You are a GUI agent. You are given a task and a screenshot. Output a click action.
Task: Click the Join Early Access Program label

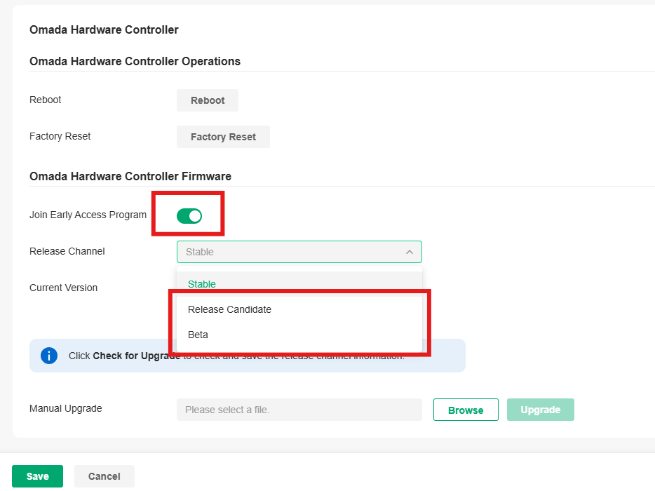click(88, 215)
